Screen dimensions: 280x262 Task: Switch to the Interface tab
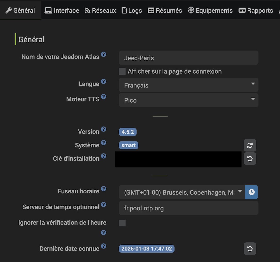click(62, 10)
